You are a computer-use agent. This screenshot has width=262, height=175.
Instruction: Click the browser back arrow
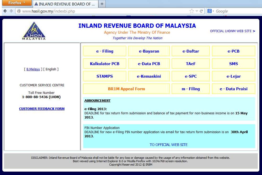coord(5,11)
